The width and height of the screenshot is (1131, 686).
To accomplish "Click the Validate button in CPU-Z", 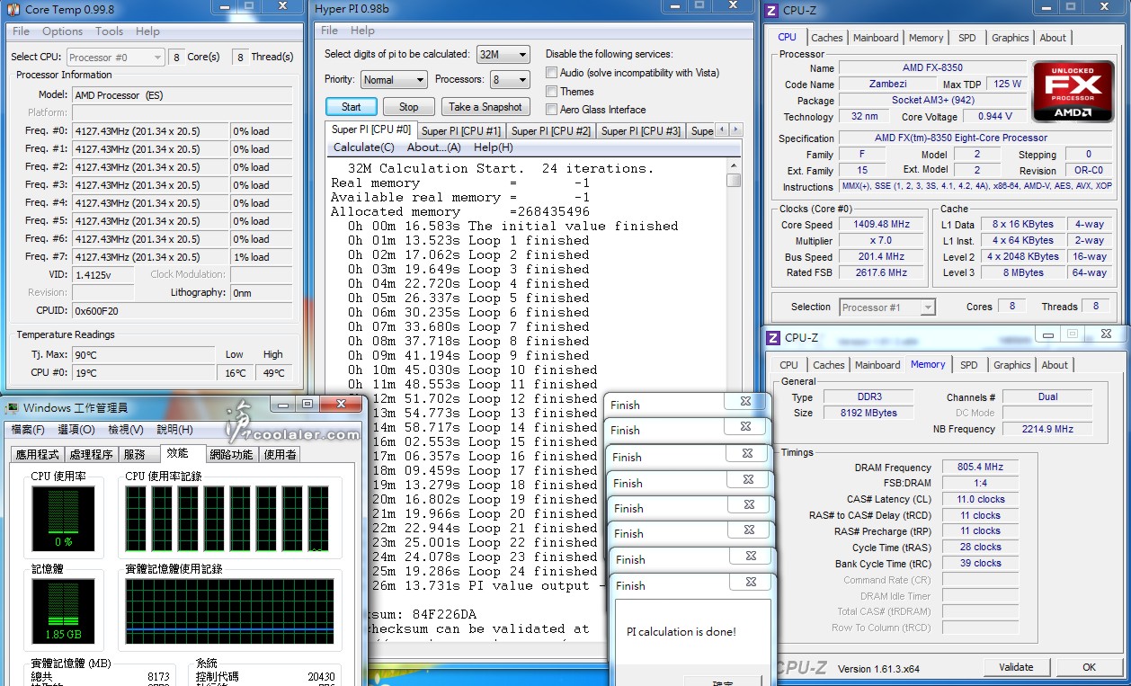I will click(x=1016, y=667).
